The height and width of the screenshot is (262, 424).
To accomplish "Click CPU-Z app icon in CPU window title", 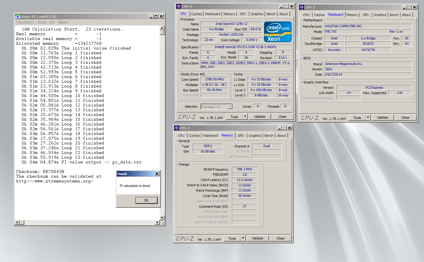I will [x=178, y=6].
